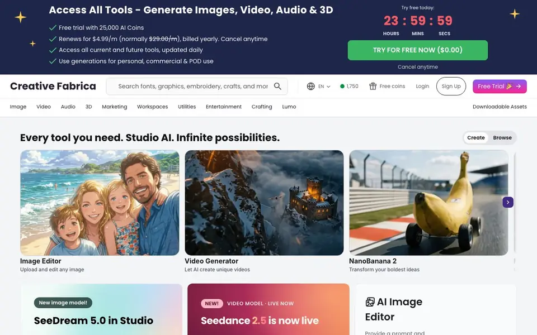
Task: Click the search magnifier icon
Action: [277, 86]
